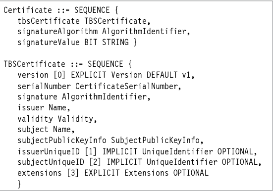Image resolution: width=274 pixels, height=191 pixels.
Task: Click 'subjectUniqueID [2] IMPLICIT' line
Action: coord(139,162)
